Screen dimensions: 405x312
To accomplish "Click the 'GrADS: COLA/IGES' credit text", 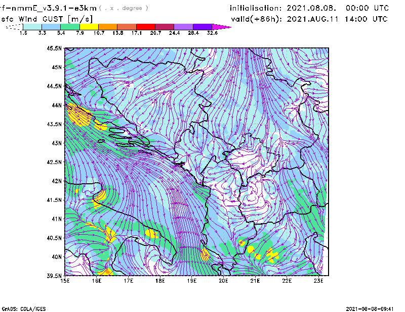I will pos(24,309).
